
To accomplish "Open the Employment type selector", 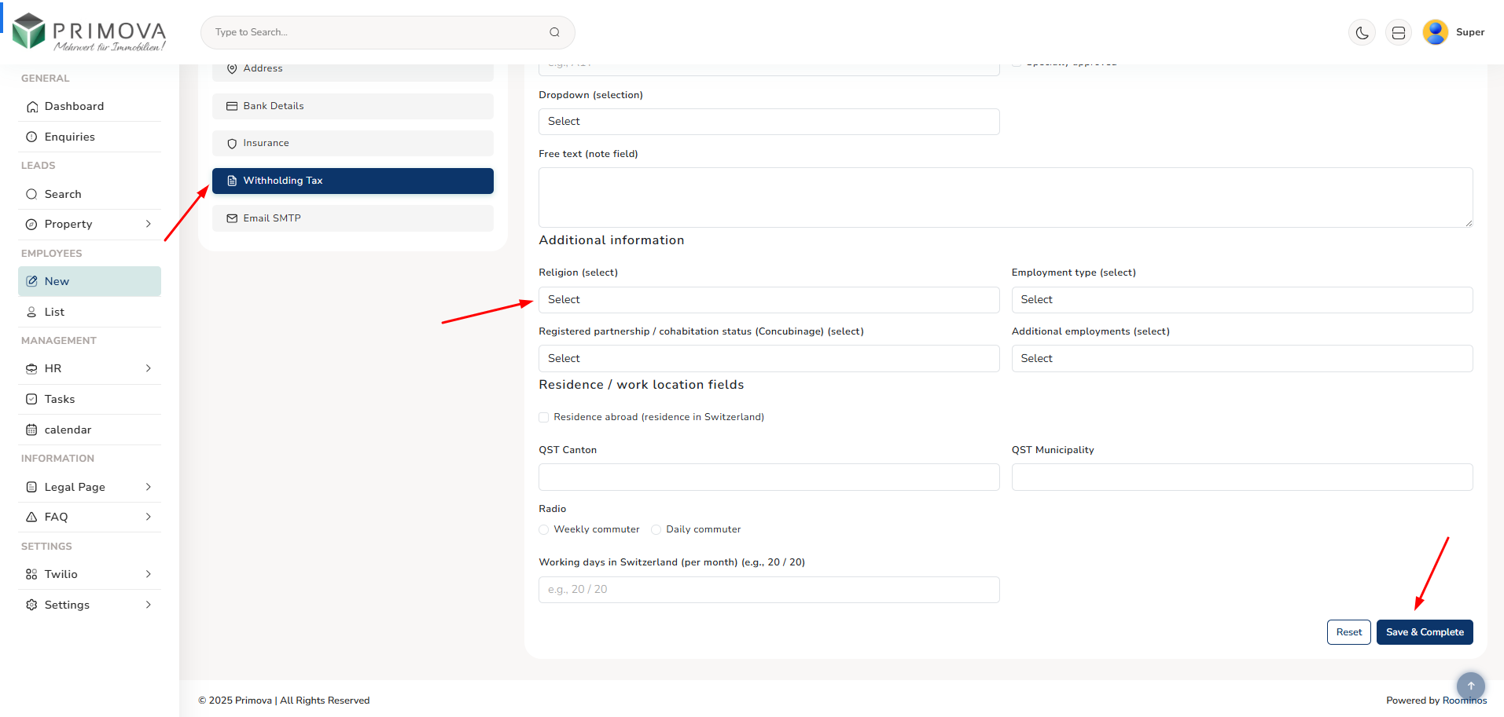I will coord(1241,299).
